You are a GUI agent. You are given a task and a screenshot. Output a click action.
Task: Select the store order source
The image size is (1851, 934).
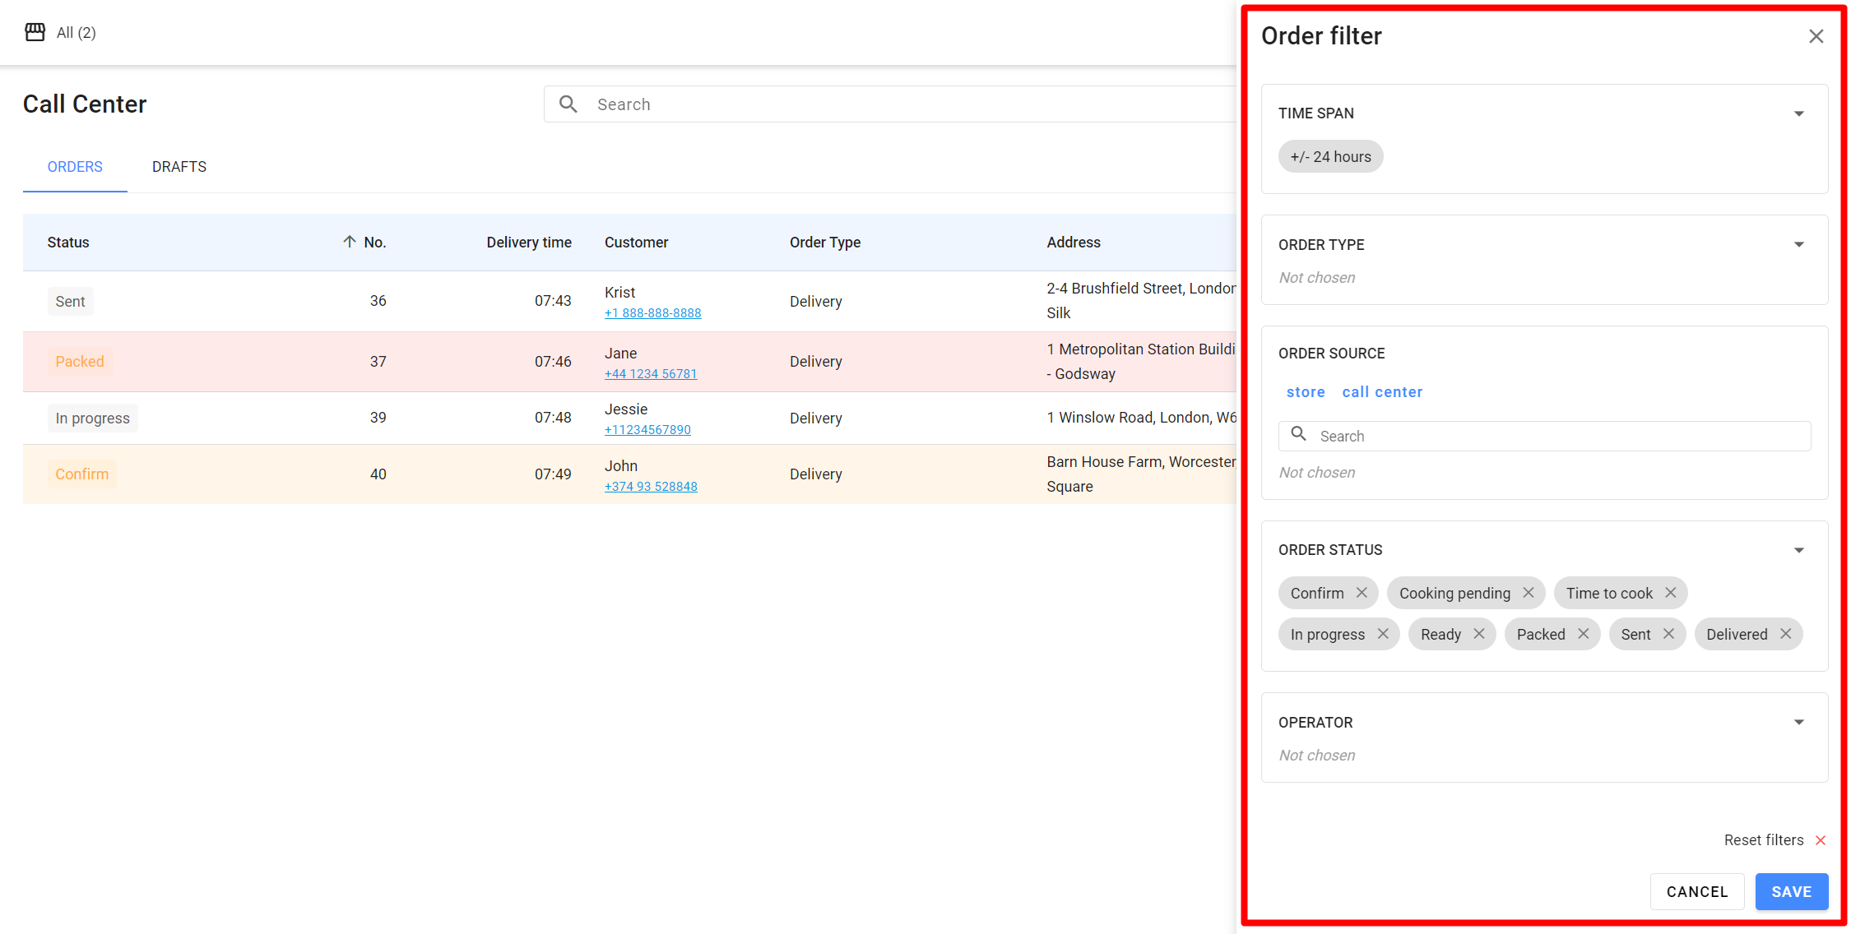[x=1306, y=392]
